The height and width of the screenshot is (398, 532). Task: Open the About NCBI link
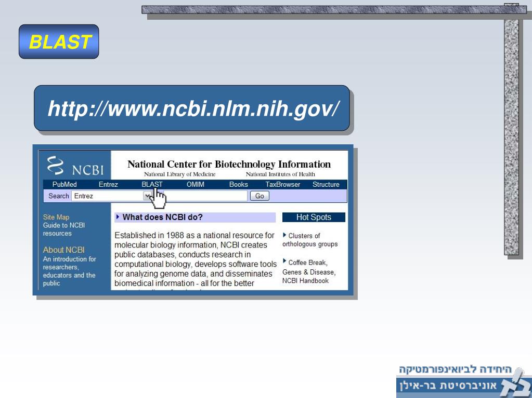(63, 250)
